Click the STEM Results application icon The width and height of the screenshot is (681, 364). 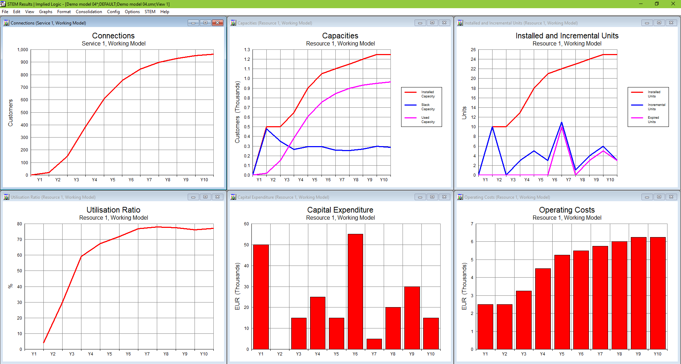point(3,4)
